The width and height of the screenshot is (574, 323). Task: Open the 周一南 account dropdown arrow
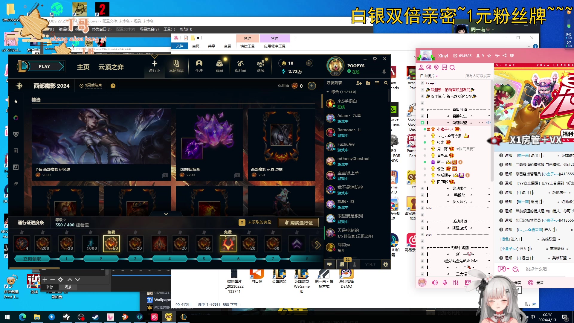[493, 30]
